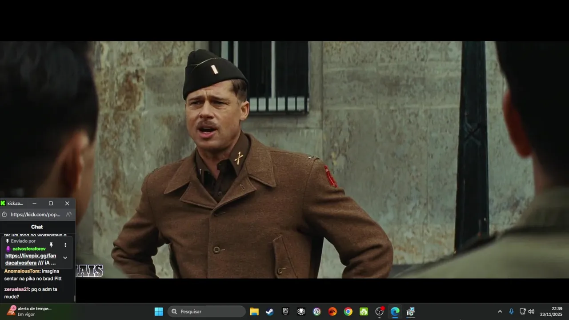Open the clock showing 22:39 23/11/2025
This screenshot has height=320, width=569.
(x=551, y=312)
